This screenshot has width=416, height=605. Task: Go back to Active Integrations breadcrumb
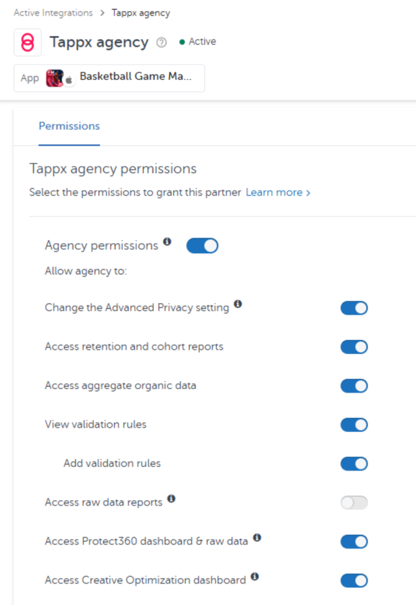pyautogui.click(x=53, y=12)
